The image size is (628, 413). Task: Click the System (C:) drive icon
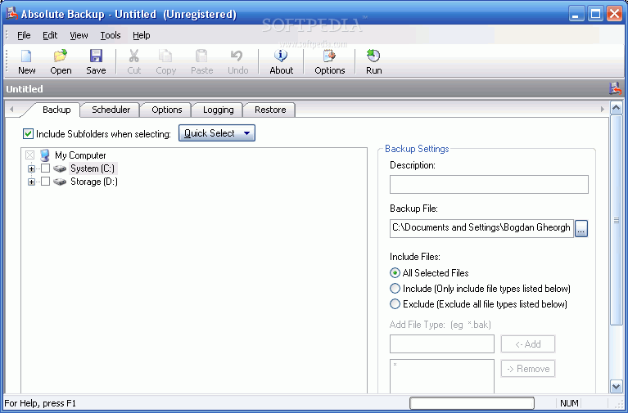pos(60,169)
